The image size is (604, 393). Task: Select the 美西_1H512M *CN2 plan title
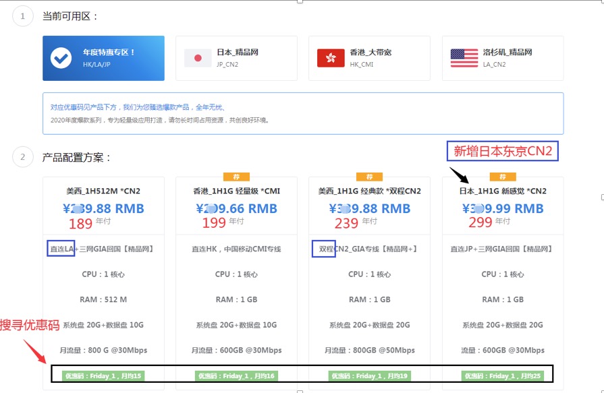103,191
